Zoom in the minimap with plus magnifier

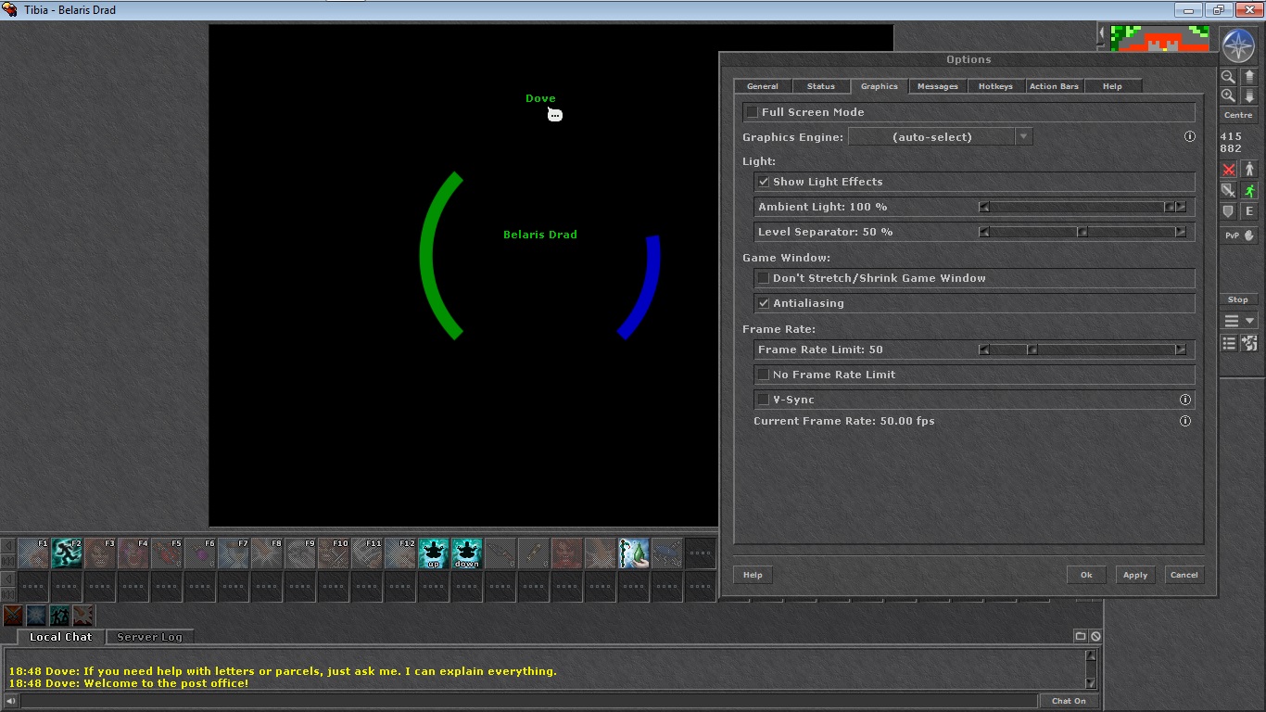(1228, 96)
